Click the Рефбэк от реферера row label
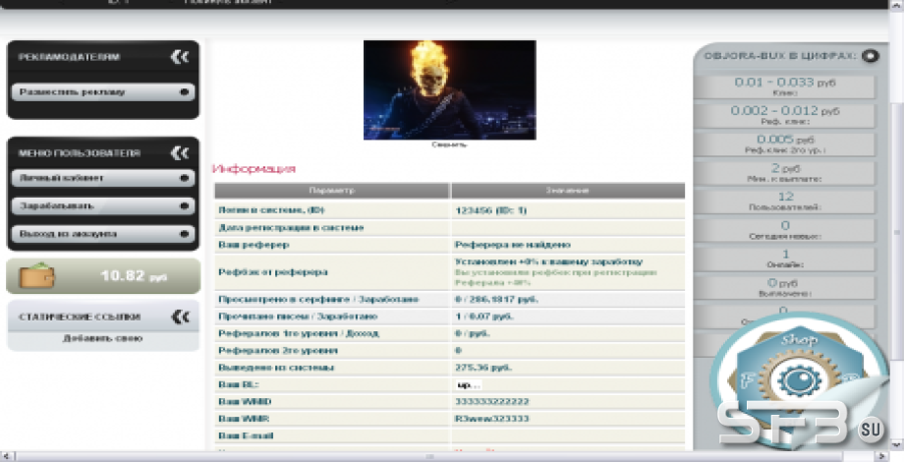The height and width of the screenshot is (462, 904). click(x=273, y=272)
